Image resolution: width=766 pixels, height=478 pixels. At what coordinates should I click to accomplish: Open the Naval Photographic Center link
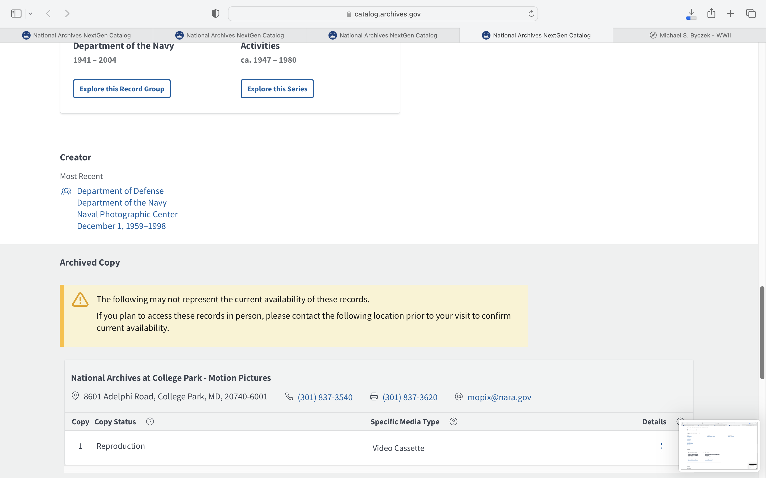(127, 214)
